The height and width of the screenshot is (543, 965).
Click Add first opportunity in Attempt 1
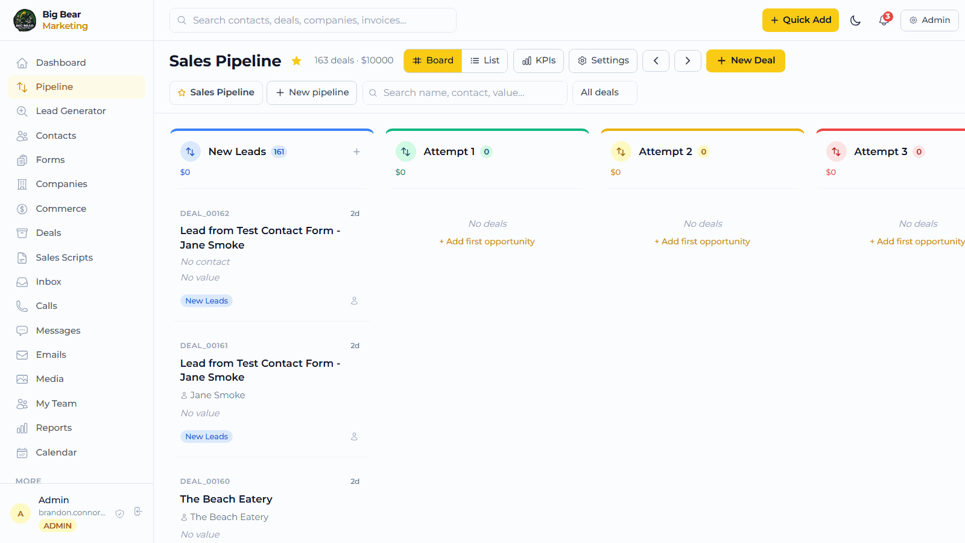pyautogui.click(x=487, y=241)
